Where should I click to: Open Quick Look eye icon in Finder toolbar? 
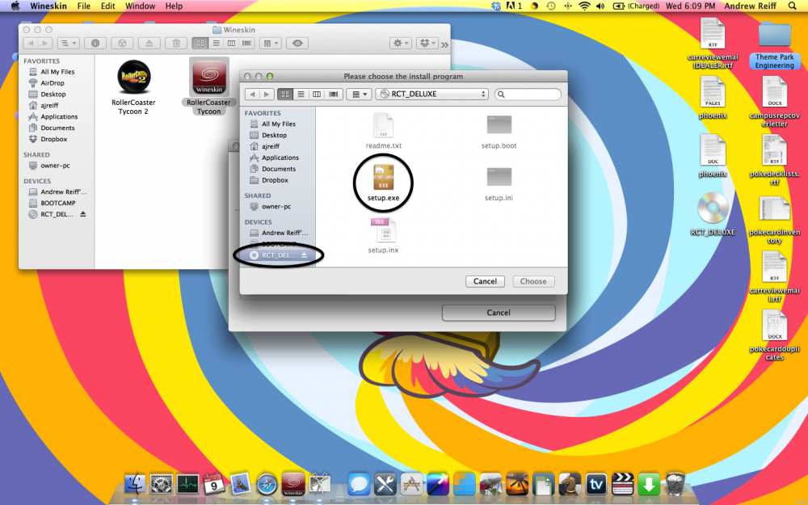coord(297,43)
